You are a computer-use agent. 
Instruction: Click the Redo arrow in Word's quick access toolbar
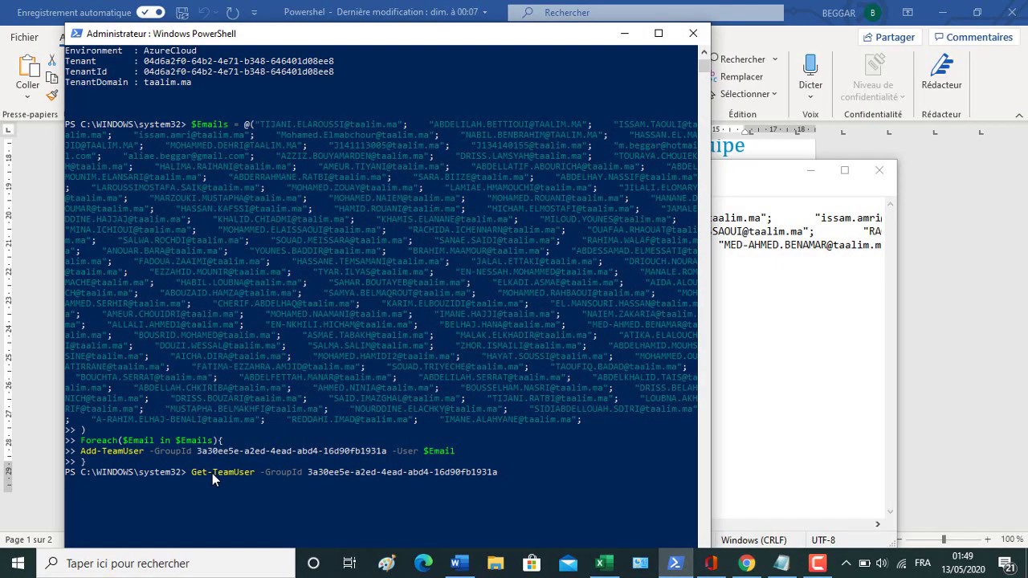click(x=232, y=12)
